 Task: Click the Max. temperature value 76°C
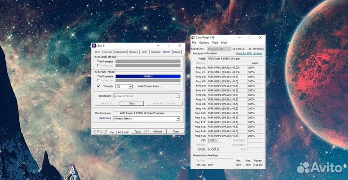click(x=248, y=165)
